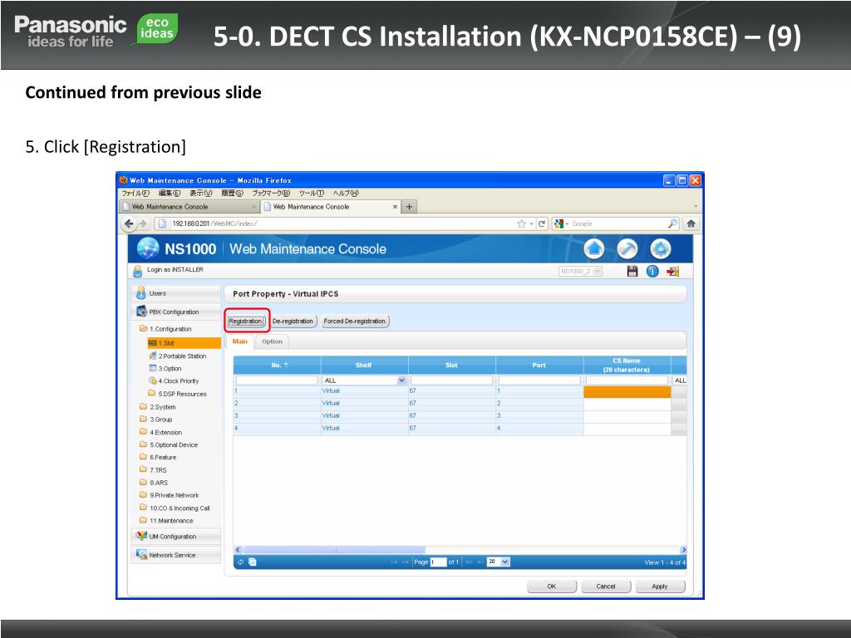Sort by the No. column header
The width and height of the screenshot is (851, 638).
pyautogui.click(x=278, y=366)
